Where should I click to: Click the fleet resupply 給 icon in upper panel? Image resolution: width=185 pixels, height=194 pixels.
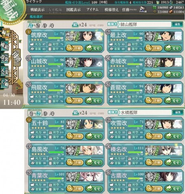click(75, 25)
